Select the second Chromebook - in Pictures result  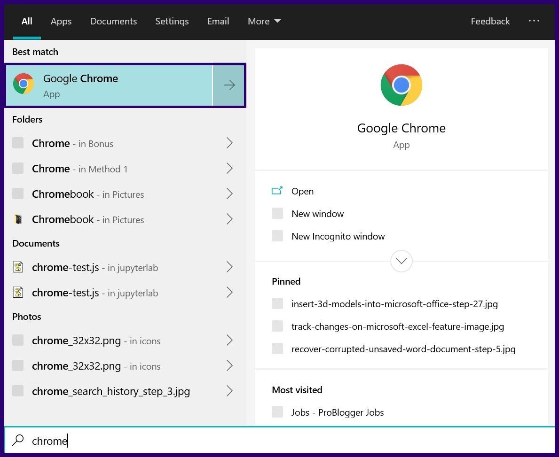click(125, 219)
